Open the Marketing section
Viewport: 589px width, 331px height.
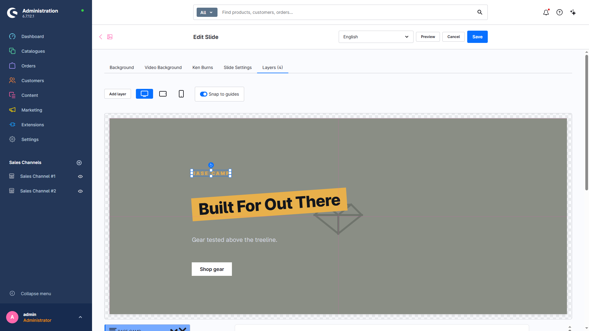(x=32, y=110)
